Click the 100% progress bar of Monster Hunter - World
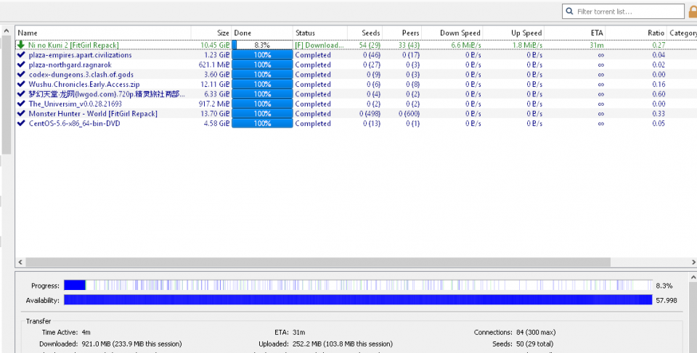Image resolution: width=697 pixels, height=353 pixels. click(x=262, y=113)
